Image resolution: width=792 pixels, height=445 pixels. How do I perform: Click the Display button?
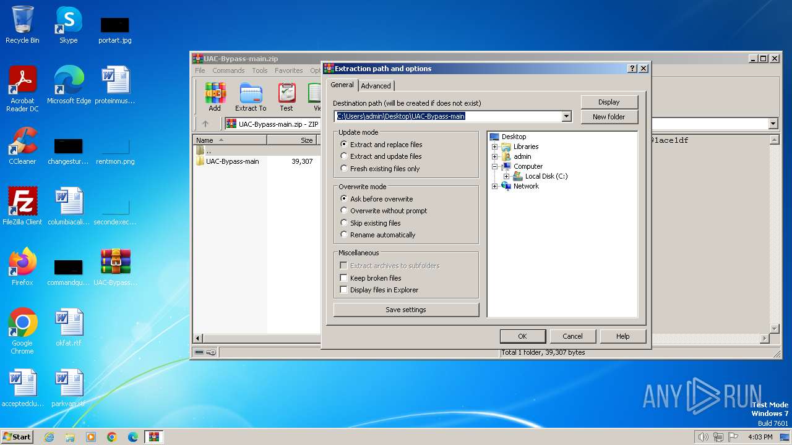coord(609,102)
